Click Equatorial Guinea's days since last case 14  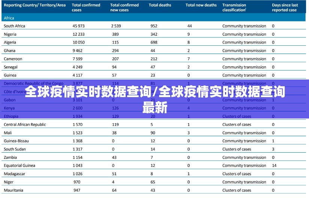tap(274, 165)
